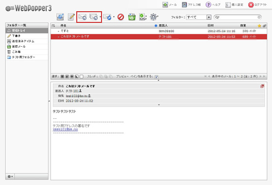This screenshot has width=272, height=185.
Task: Select the message titled てすと
Action: tap(159, 31)
